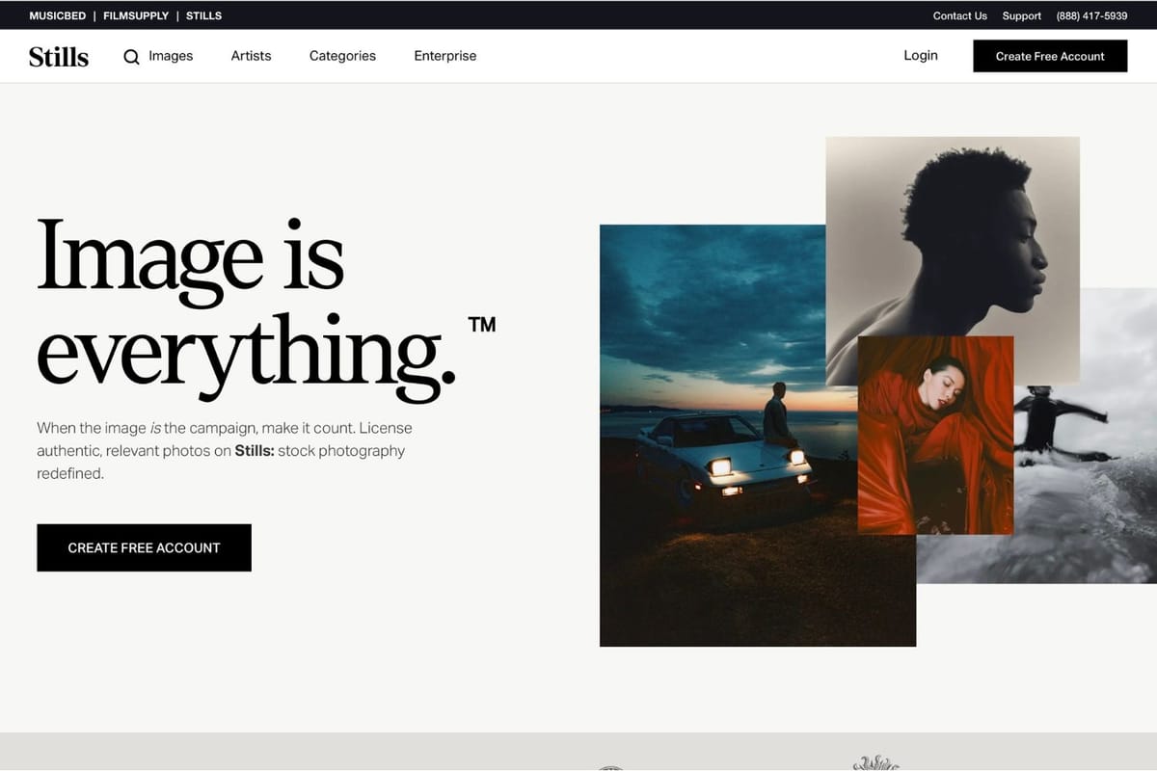
Task: Click the magnifying glass search icon
Action: click(x=132, y=57)
